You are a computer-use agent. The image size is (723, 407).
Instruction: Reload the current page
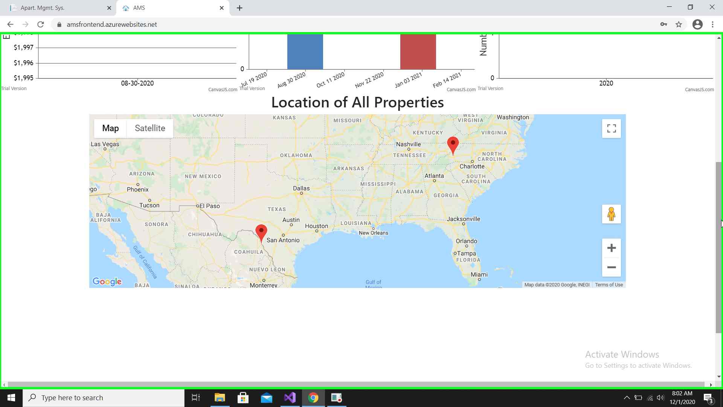pos(41,24)
